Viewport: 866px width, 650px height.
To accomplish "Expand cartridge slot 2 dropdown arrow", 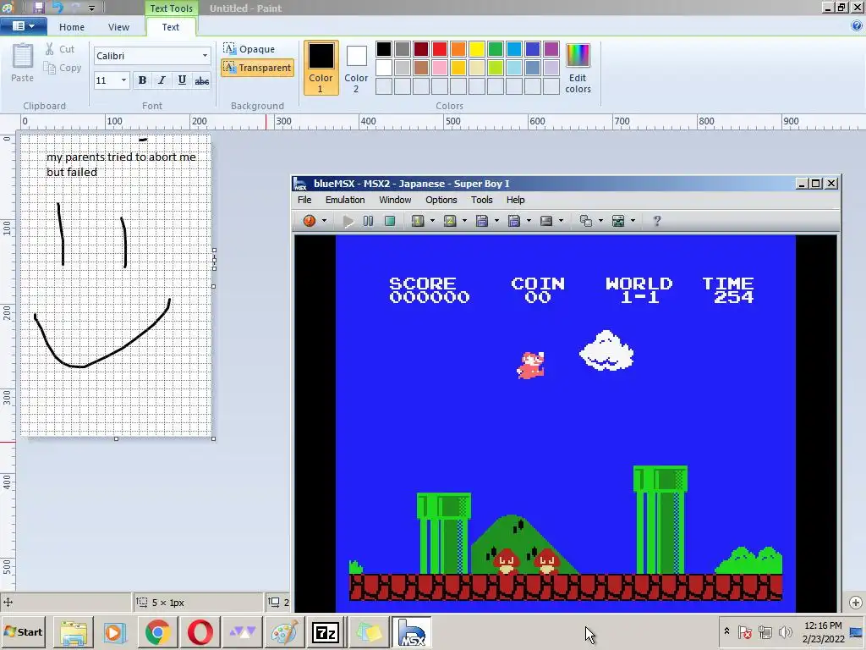I will pyautogui.click(x=464, y=221).
